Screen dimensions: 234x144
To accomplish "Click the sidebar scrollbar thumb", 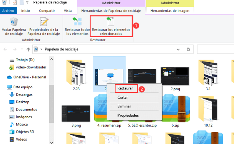I will [52, 104].
